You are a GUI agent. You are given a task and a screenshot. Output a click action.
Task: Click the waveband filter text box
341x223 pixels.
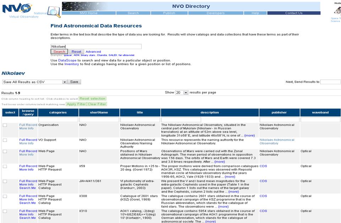(320, 120)
